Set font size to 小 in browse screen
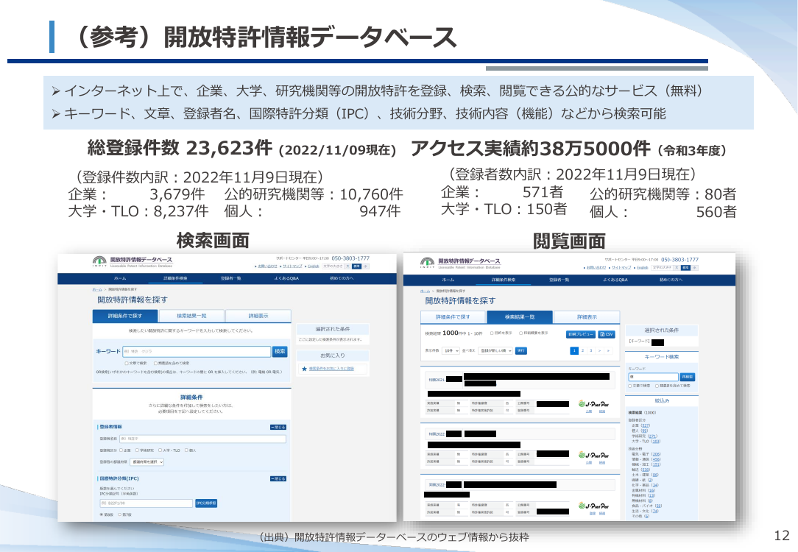Image resolution: width=798 pixels, height=552 pixels. coord(694,268)
